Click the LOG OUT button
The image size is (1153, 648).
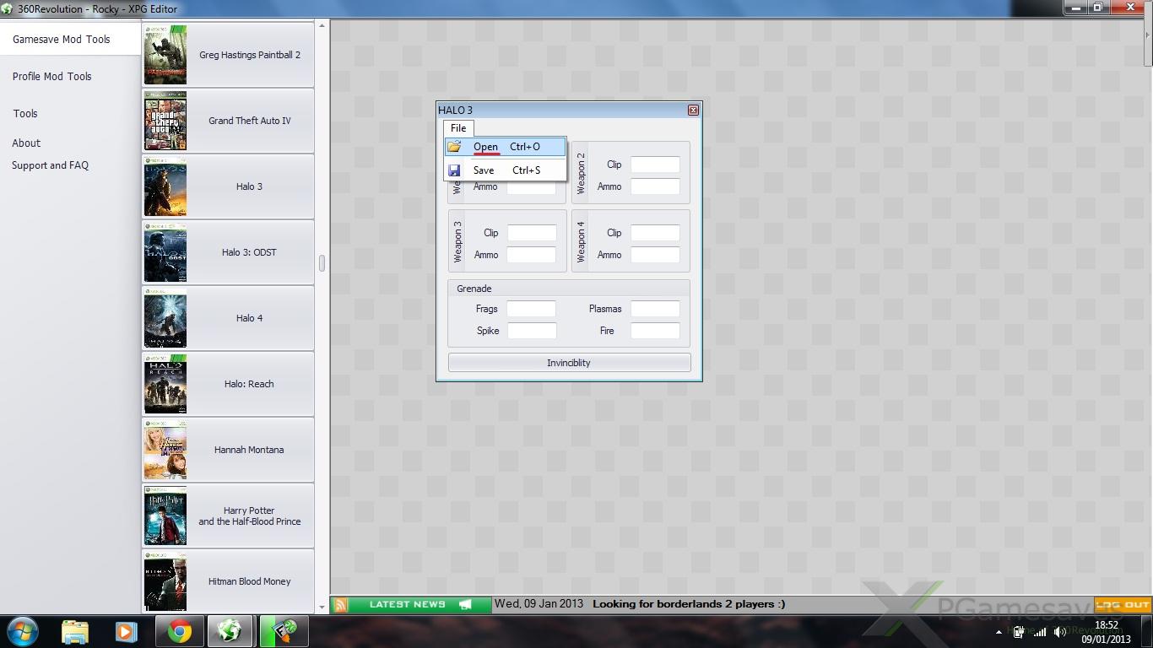pyautogui.click(x=1122, y=604)
